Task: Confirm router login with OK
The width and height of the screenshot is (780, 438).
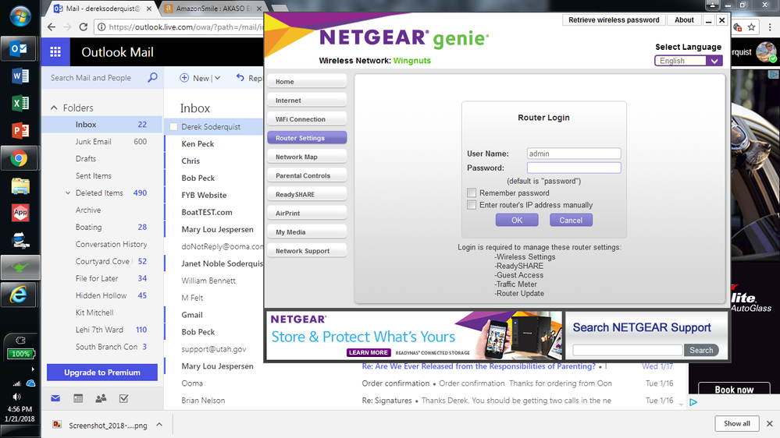Action: [517, 220]
